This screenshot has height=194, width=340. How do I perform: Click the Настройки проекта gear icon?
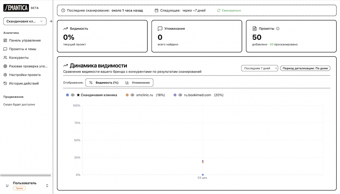coord(5,75)
